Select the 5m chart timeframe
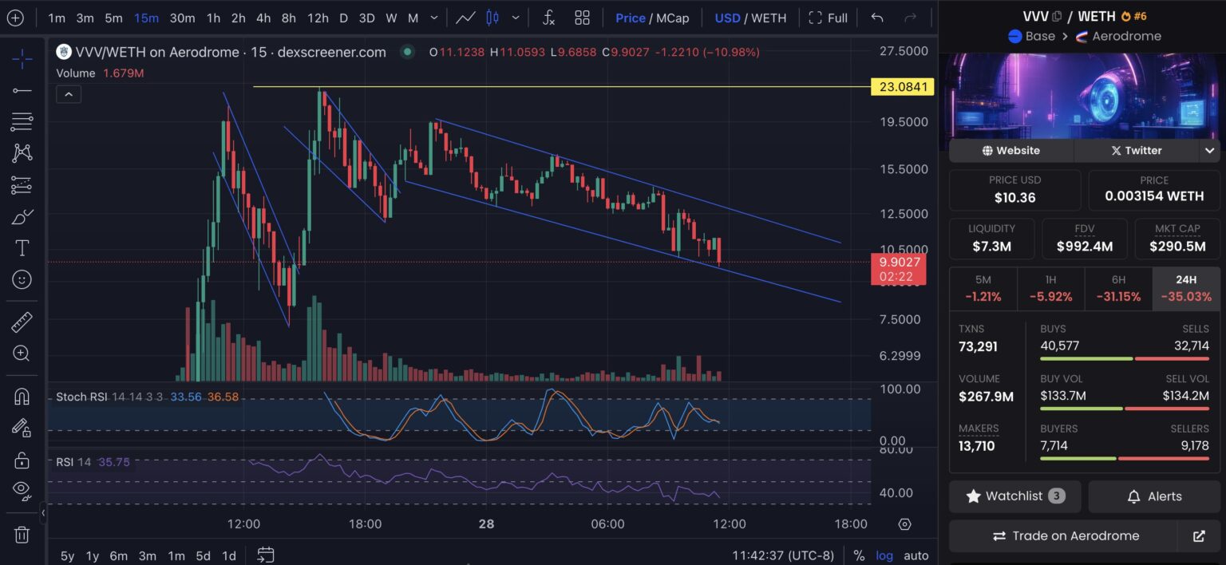The height and width of the screenshot is (565, 1226). [113, 17]
